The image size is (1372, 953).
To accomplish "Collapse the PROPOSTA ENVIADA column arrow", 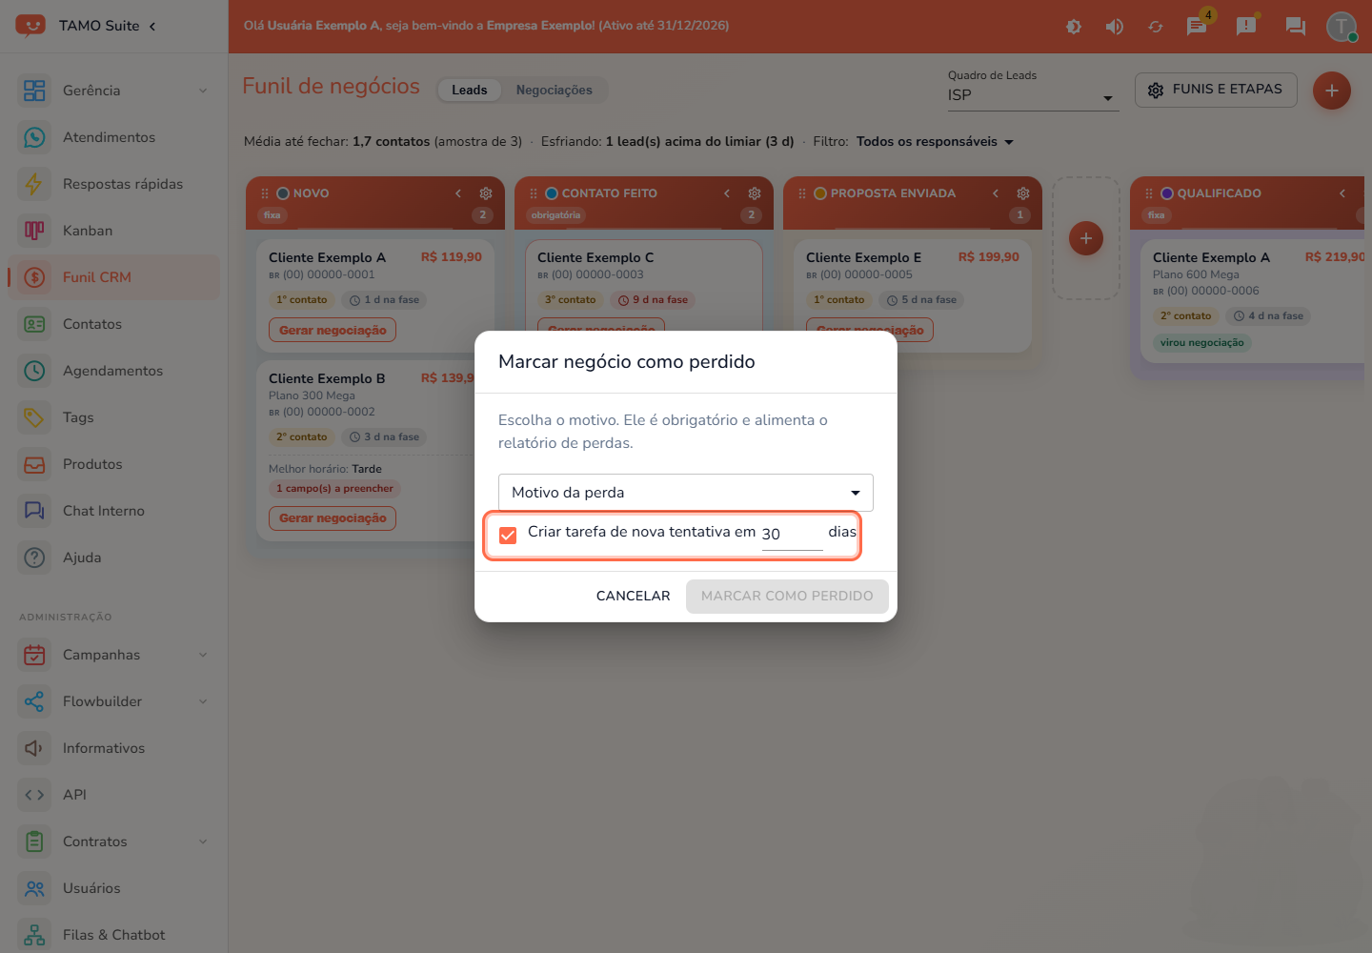I will click(x=996, y=193).
